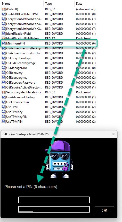Viewport: 122px width, 222px height.
Task: Click UseTPMPIN data 0x00000002 (2)
Action: point(86,121)
